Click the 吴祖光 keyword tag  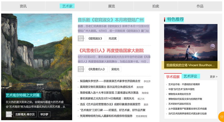[x=115, y=69]
